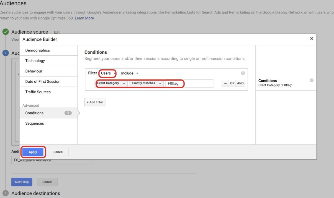Click the Apply button
Viewport: 334px width, 198px height.
33,152
